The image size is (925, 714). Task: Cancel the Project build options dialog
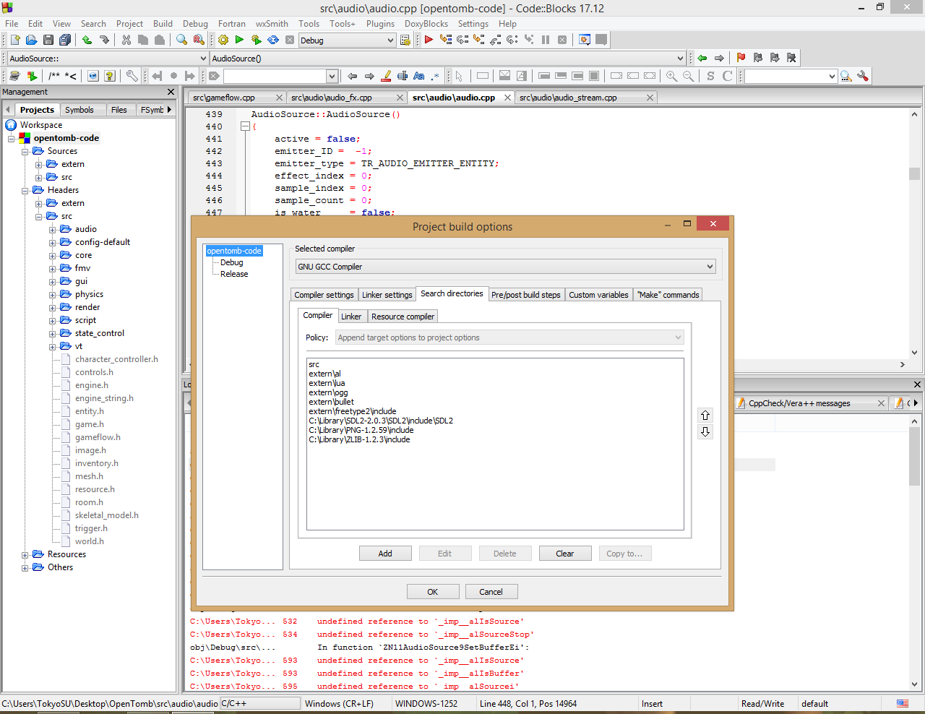click(x=491, y=591)
